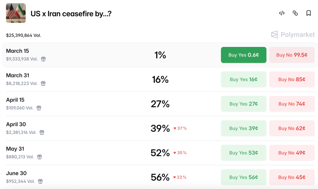Click gift icon in April 15 row
The height and width of the screenshot is (189, 318).
click(x=39, y=108)
